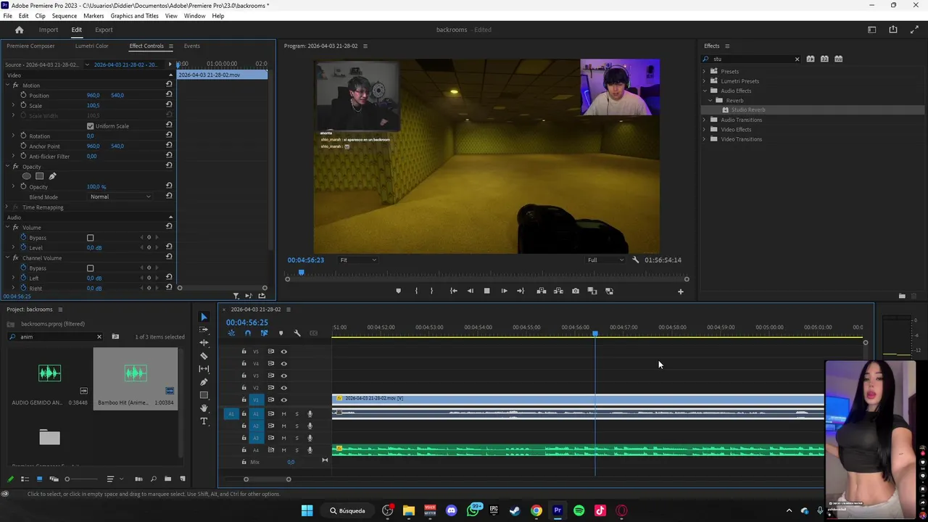Viewport: 928px width, 522px height.
Task: Expand the Video Effects folder
Action: click(704, 130)
